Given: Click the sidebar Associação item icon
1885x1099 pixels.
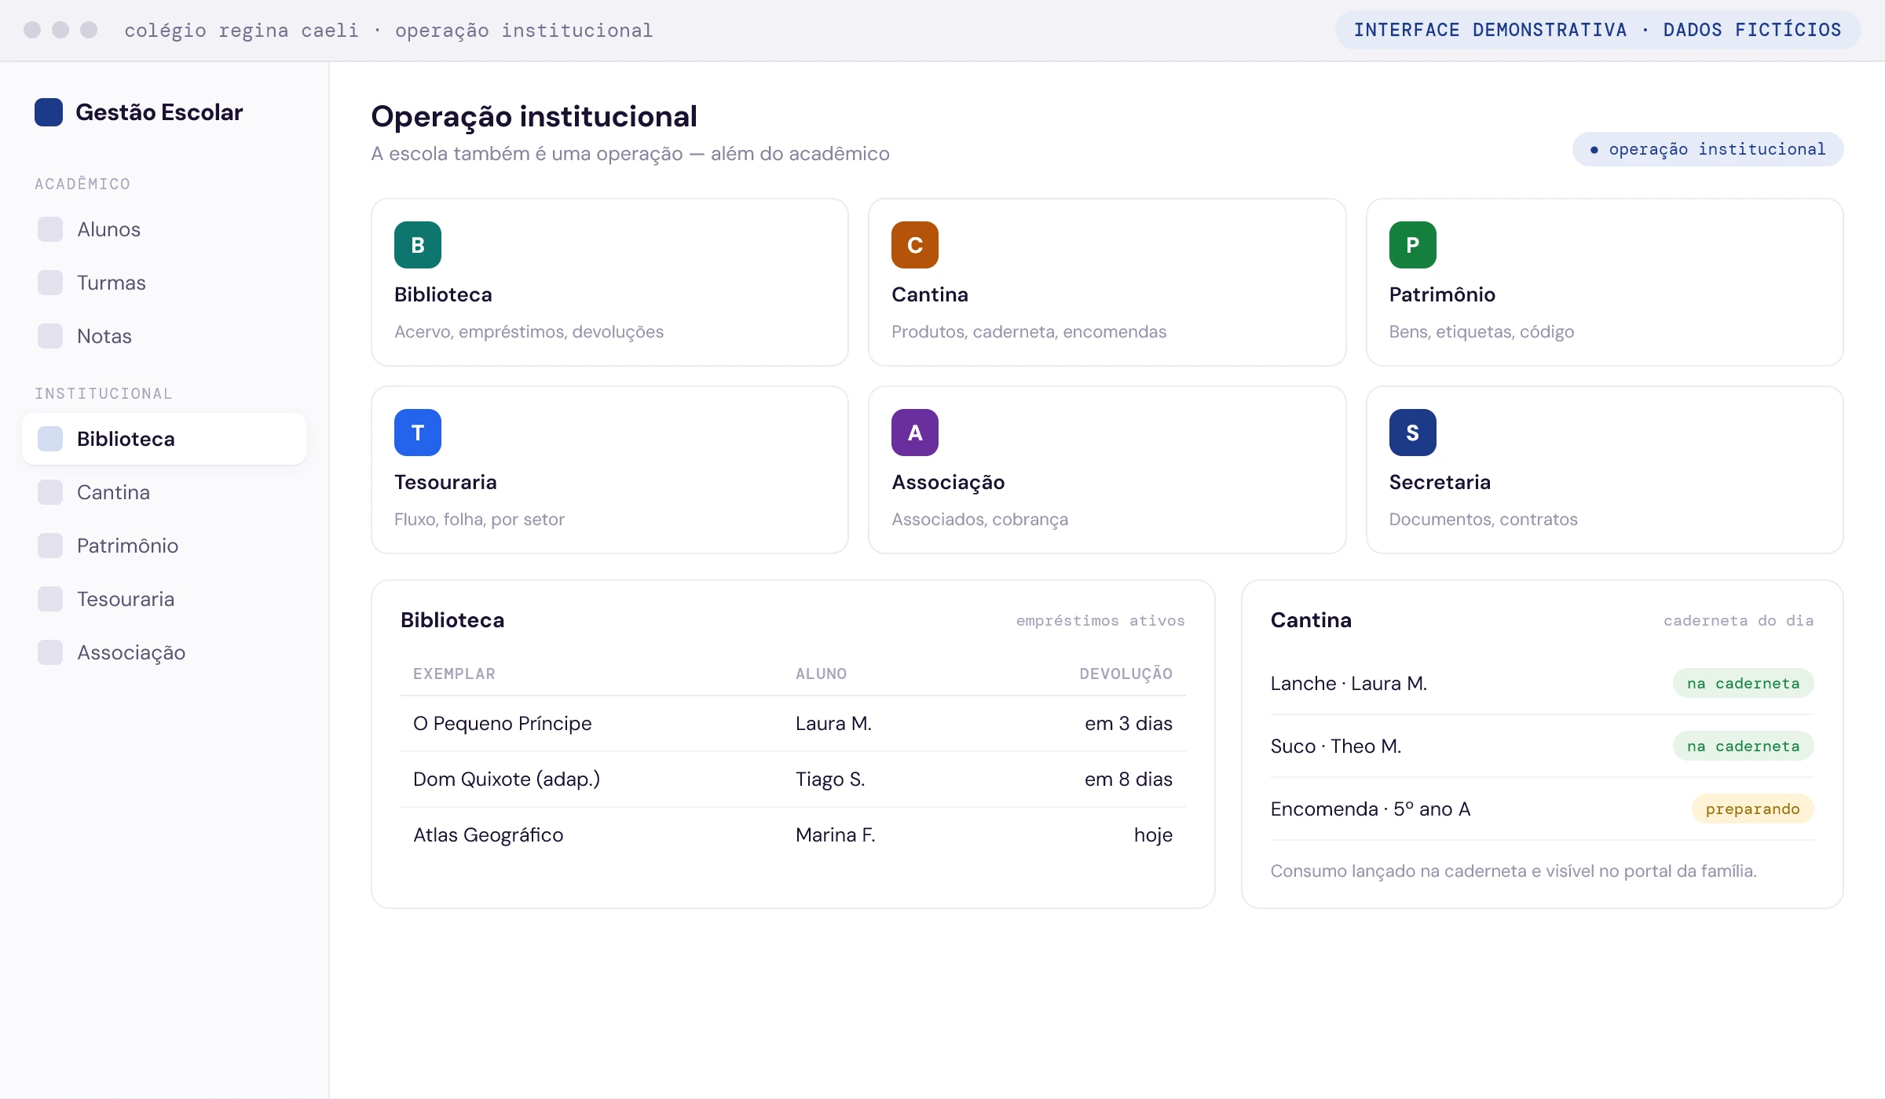Looking at the screenshot, I should [50, 652].
